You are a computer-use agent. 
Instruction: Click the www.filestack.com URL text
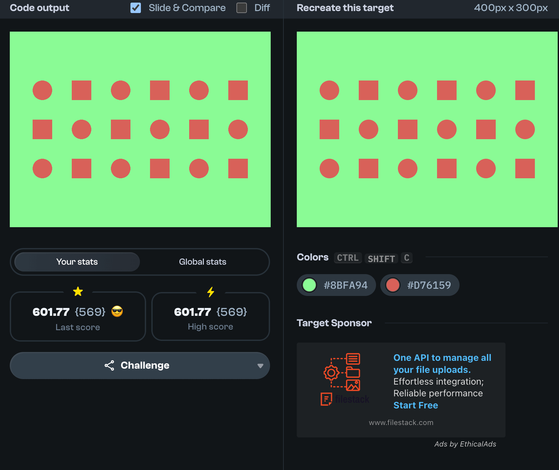[x=401, y=422]
